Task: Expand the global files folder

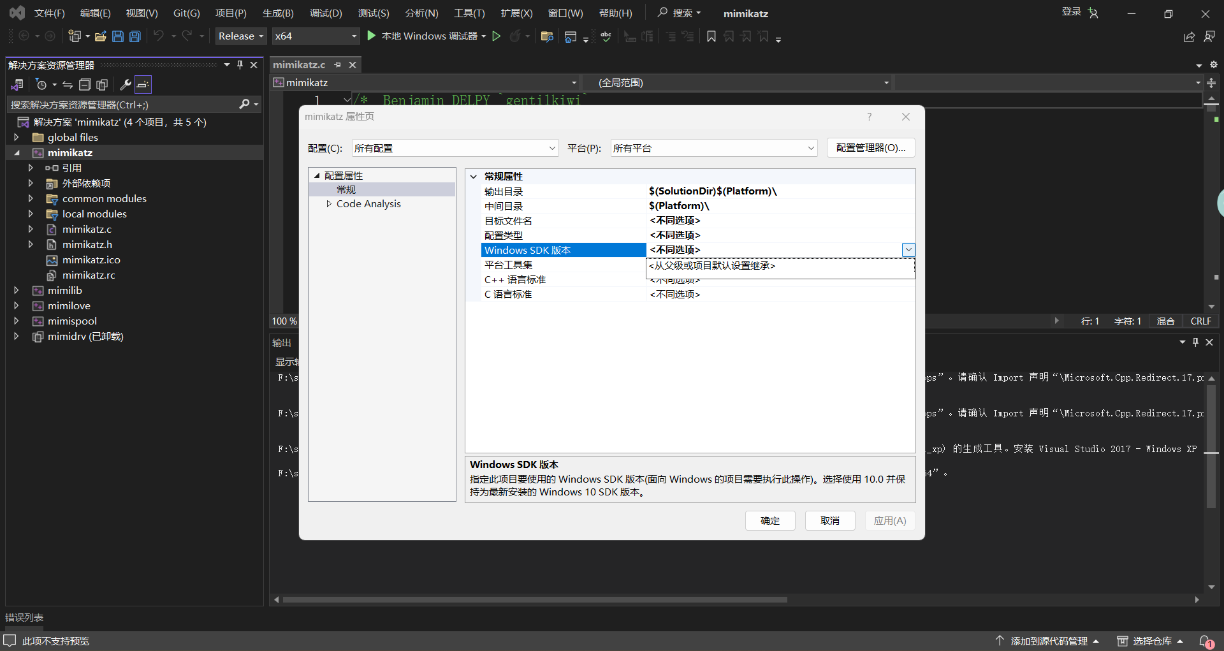Action: 17,137
